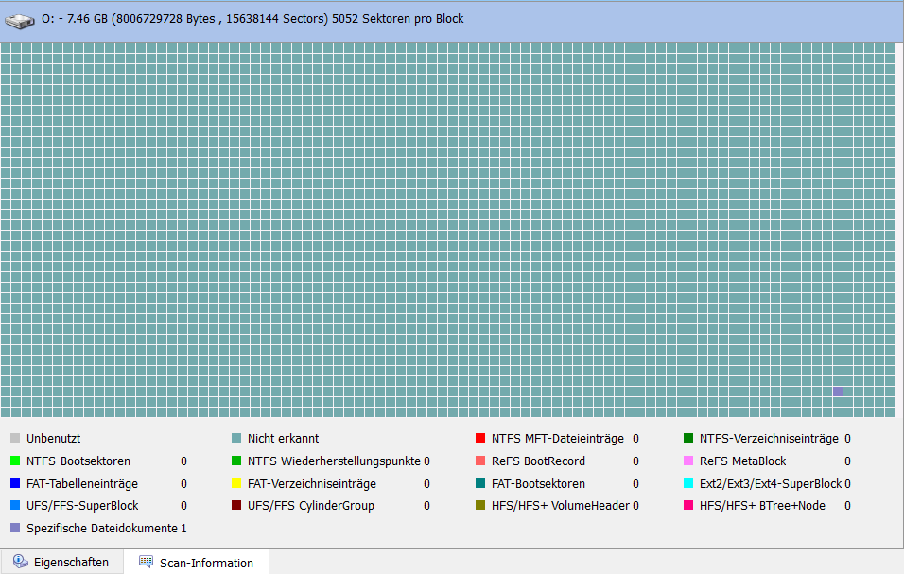This screenshot has height=574, width=904.
Task: Click the 'UFS/FFS CylinderGroup' label
Action: point(311,505)
